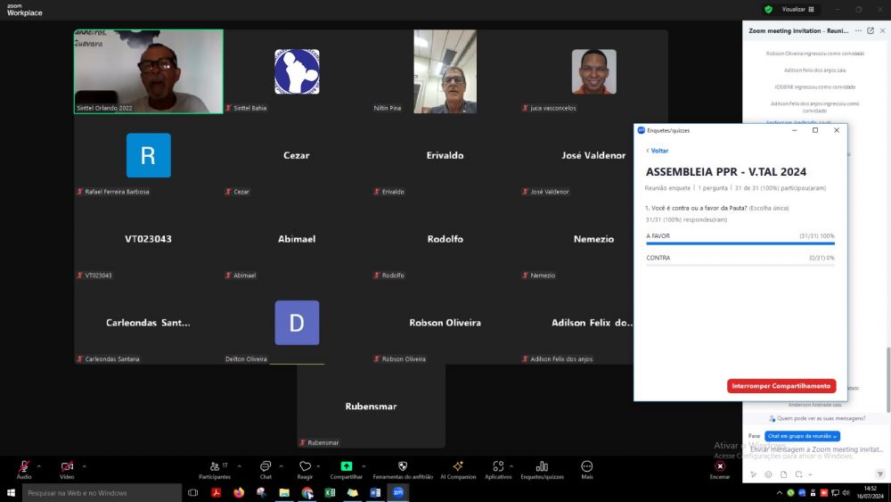Open the Chat em grupo da reunião dropdown

802,436
